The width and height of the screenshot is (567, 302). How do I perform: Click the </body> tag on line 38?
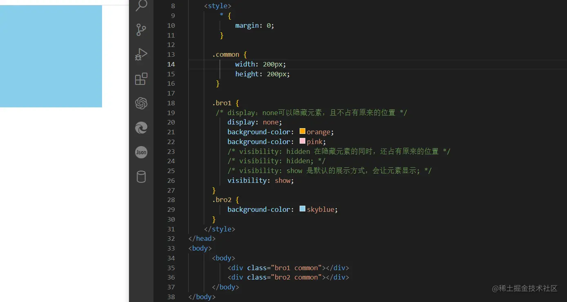coord(202,297)
